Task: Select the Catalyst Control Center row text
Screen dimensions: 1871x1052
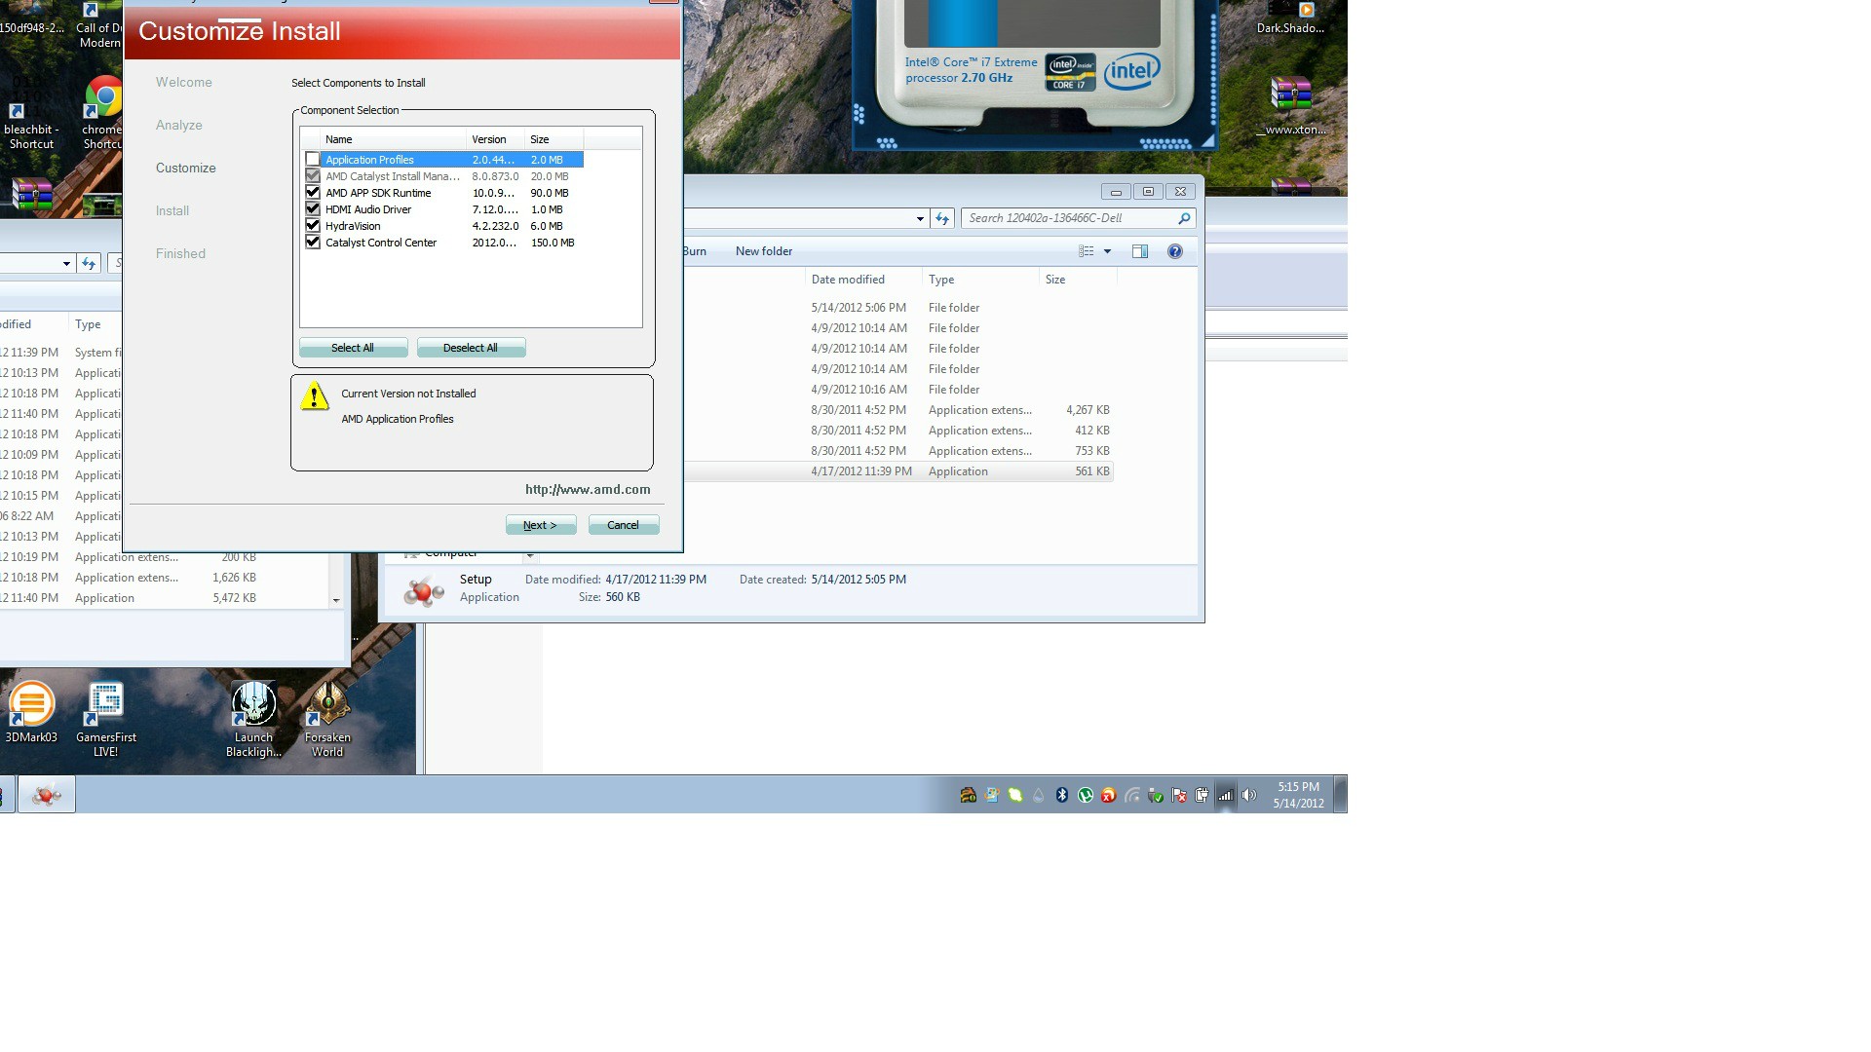Action: (x=381, y=243)
